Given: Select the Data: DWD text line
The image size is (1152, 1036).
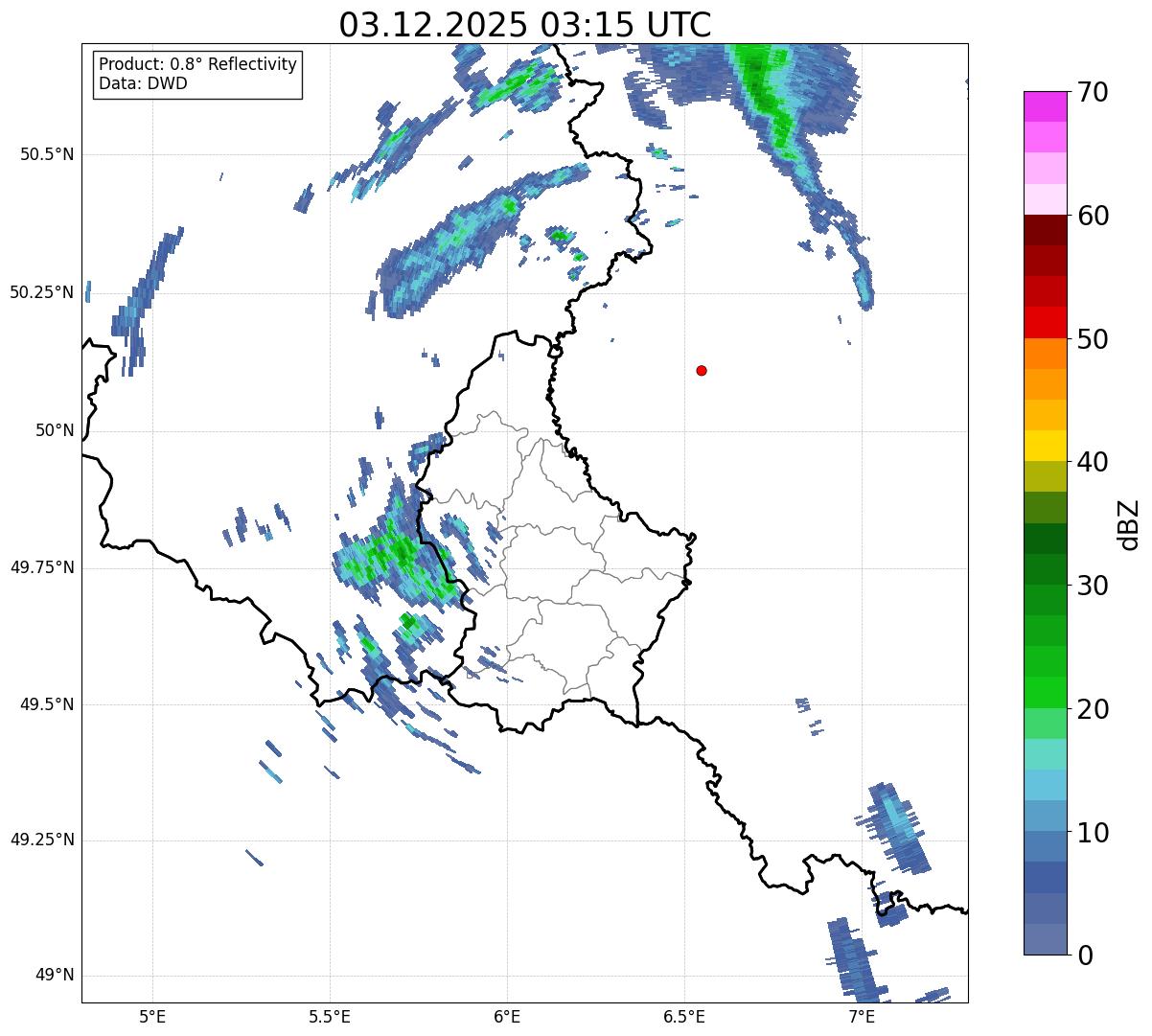Looking at the screenshot, I should pos(143,83).
